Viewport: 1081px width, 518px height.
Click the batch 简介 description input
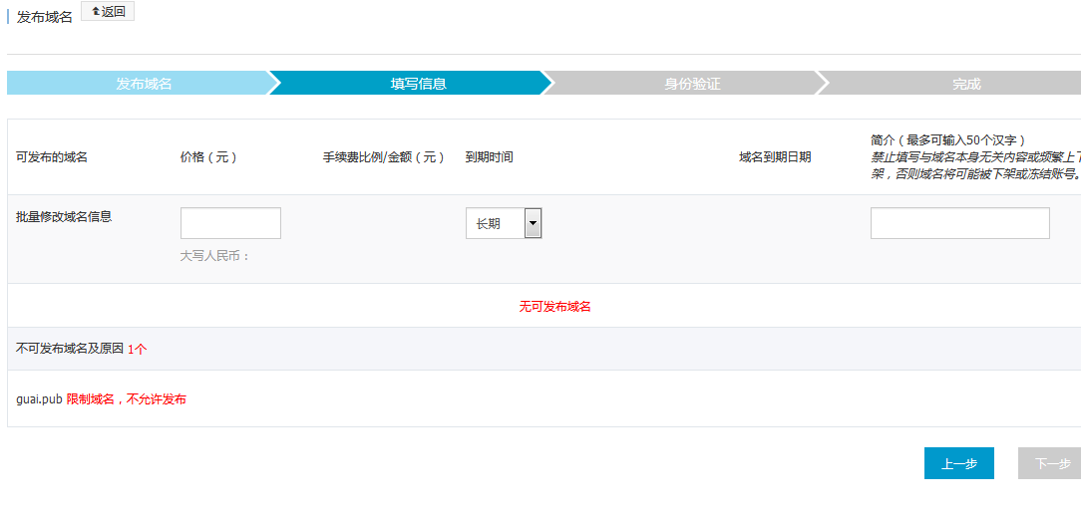pyautogui.click(x=959, y=223)
